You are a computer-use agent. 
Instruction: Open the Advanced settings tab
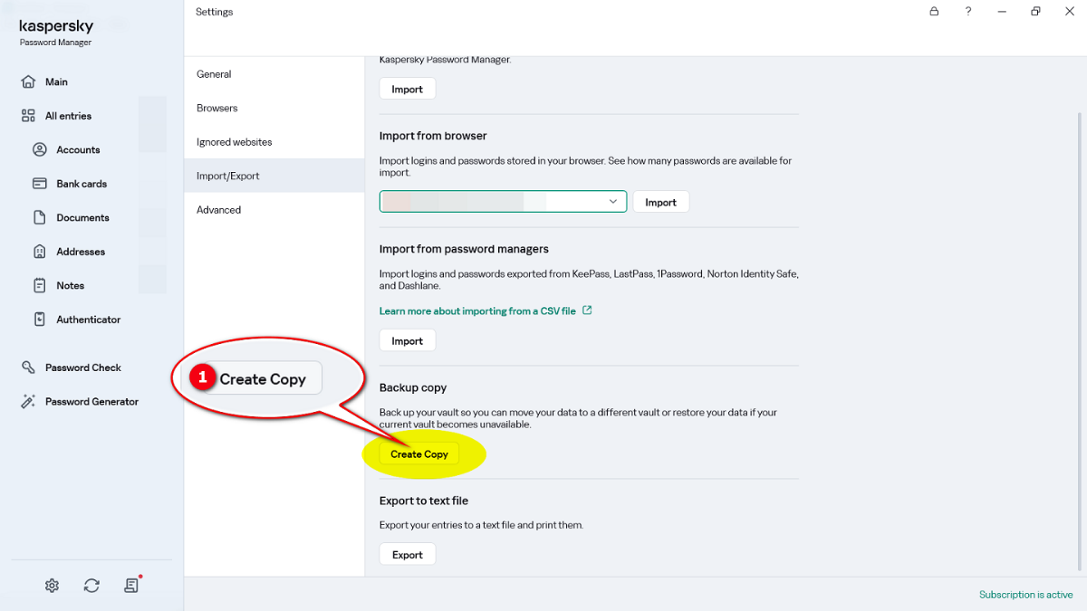[x=218, y=210]
